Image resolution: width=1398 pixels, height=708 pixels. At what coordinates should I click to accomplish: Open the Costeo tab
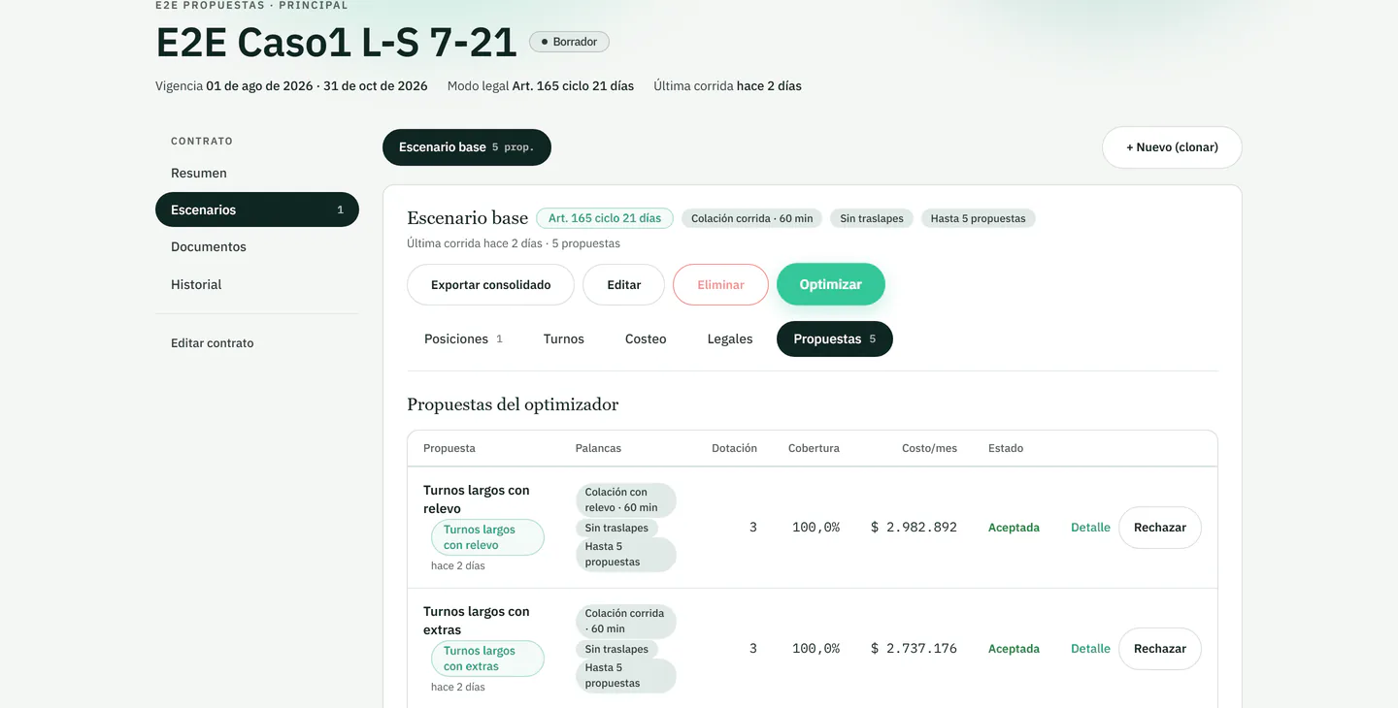pos(646,338)
